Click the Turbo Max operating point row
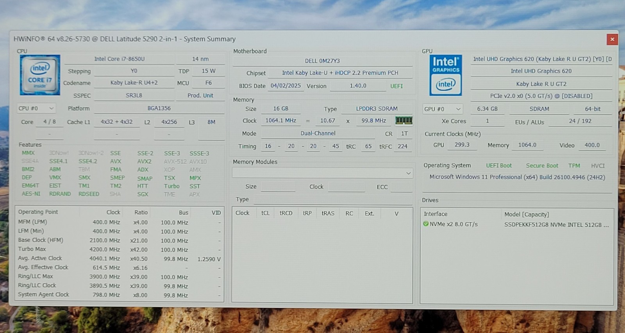 point(120,249)
